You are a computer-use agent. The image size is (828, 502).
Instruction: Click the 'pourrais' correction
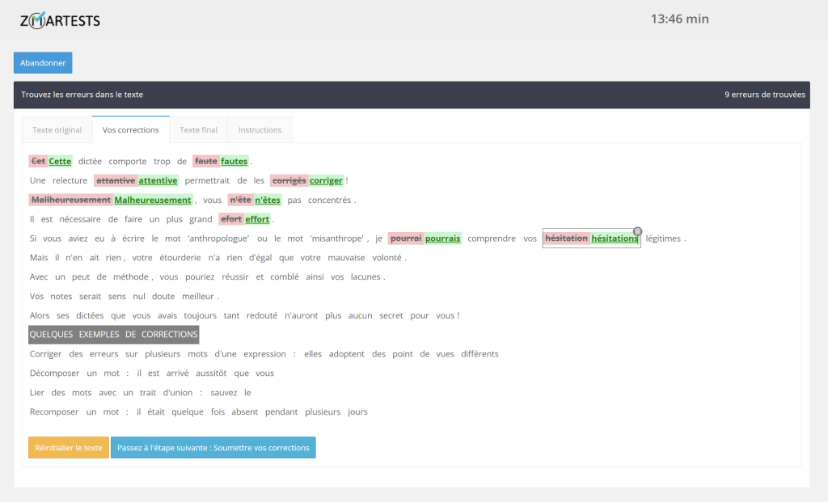(x=442, y=239)
